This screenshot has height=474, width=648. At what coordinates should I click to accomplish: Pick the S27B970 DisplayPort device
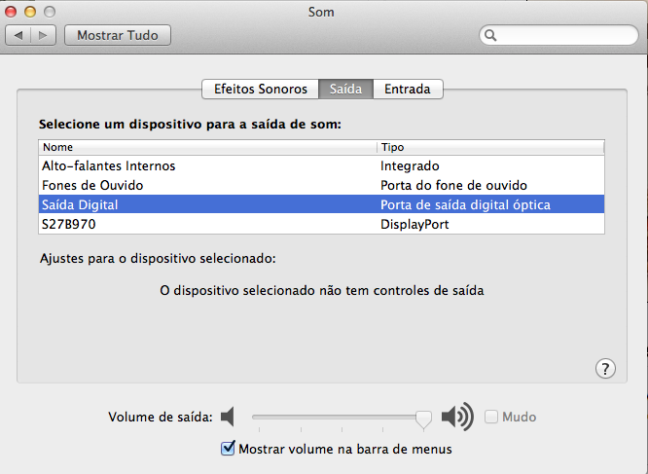pyautogui.click(x=68, y=224)
